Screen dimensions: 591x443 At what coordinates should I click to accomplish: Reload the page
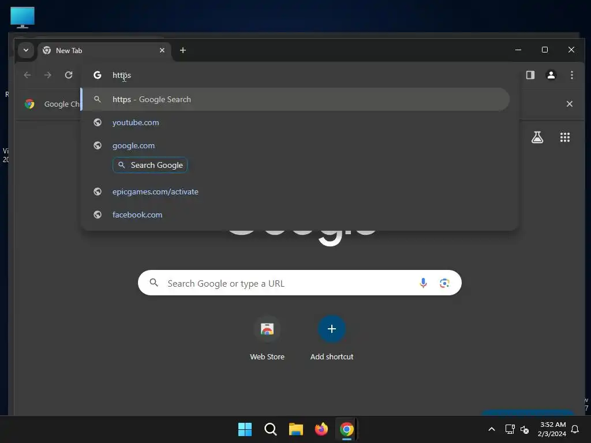69,75
